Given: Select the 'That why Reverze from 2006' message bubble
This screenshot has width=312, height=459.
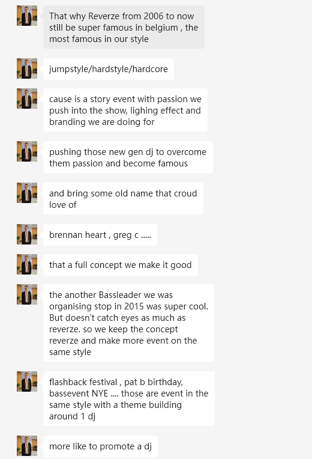Looking at the screenshot, I should [x=124, y=27].
